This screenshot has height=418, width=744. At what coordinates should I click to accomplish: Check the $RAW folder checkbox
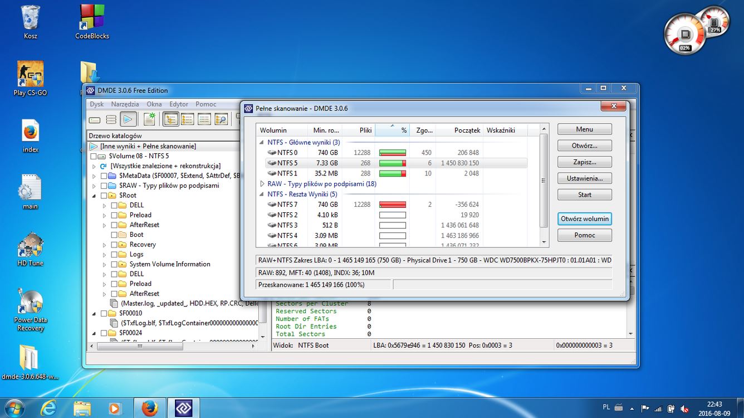(x=103, y=186)
